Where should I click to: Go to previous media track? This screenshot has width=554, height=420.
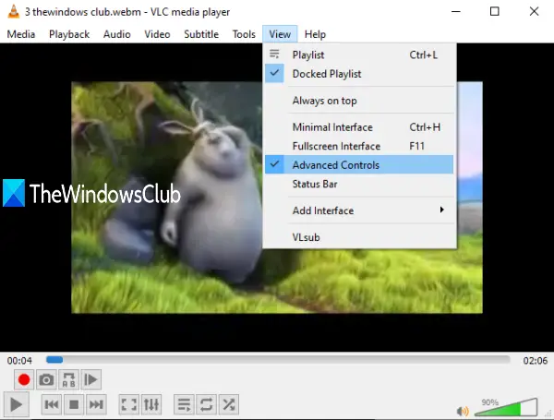pos(52,404)
